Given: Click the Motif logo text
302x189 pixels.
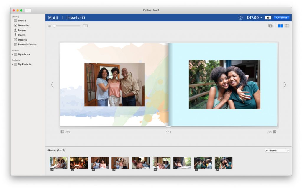Looking at the screenshot, I should tap(53, 18).
